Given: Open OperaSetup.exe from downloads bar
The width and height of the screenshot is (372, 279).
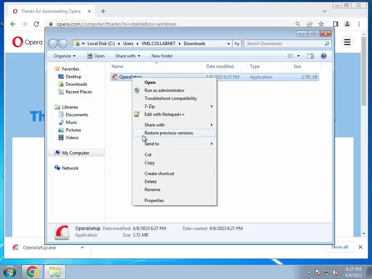Looking at the screenshot, I should [x=39, y=247].
